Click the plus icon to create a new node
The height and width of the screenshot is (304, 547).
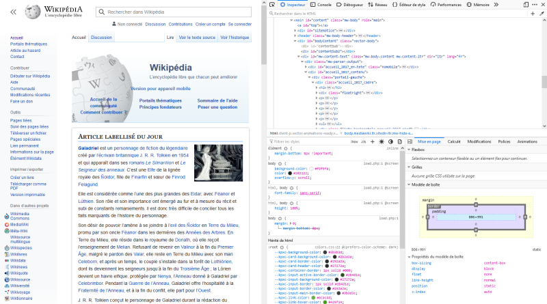(x=533, y=14)
